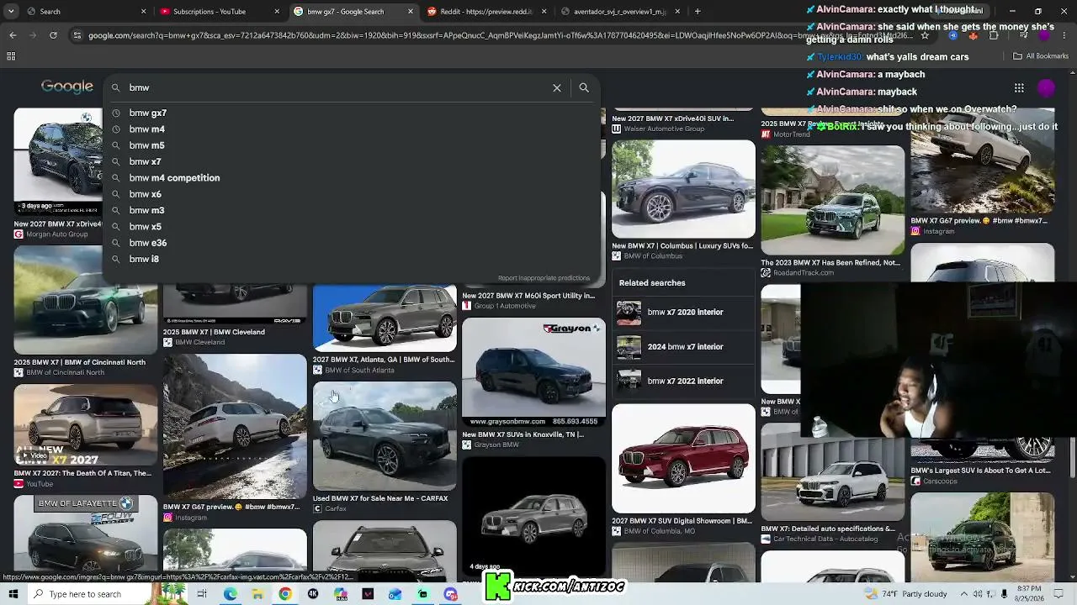1077x605 pixels.
Task: Show hidden system tray icons
Action: coord(964,594)
